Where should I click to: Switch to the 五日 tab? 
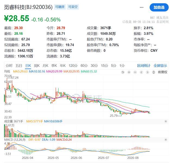pos(19,66)
